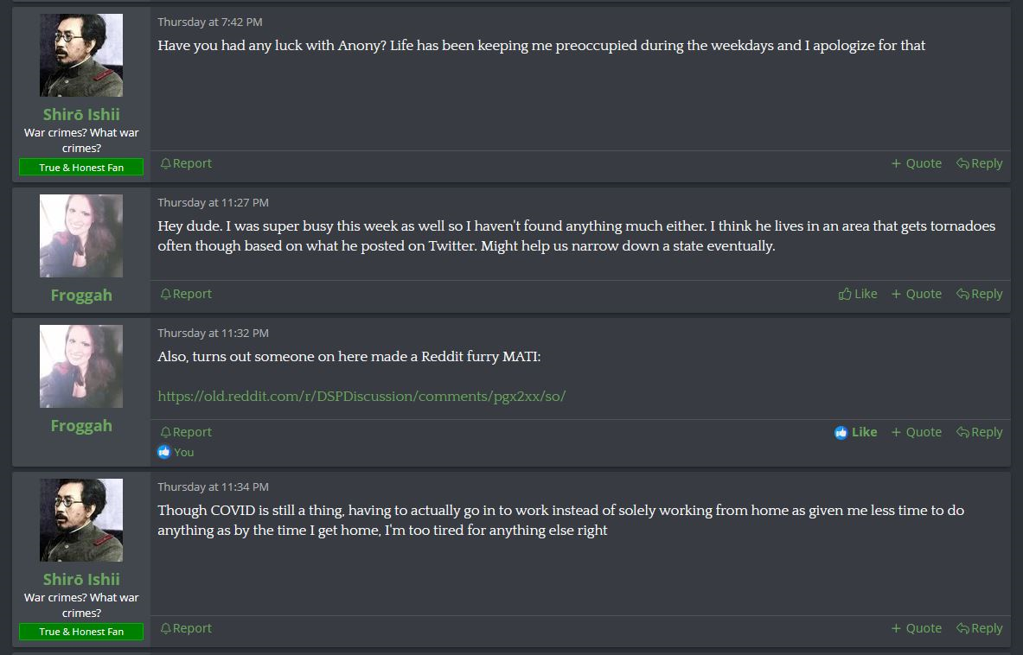Like Froggah's post about tornadoes

[x=858, y=294]
